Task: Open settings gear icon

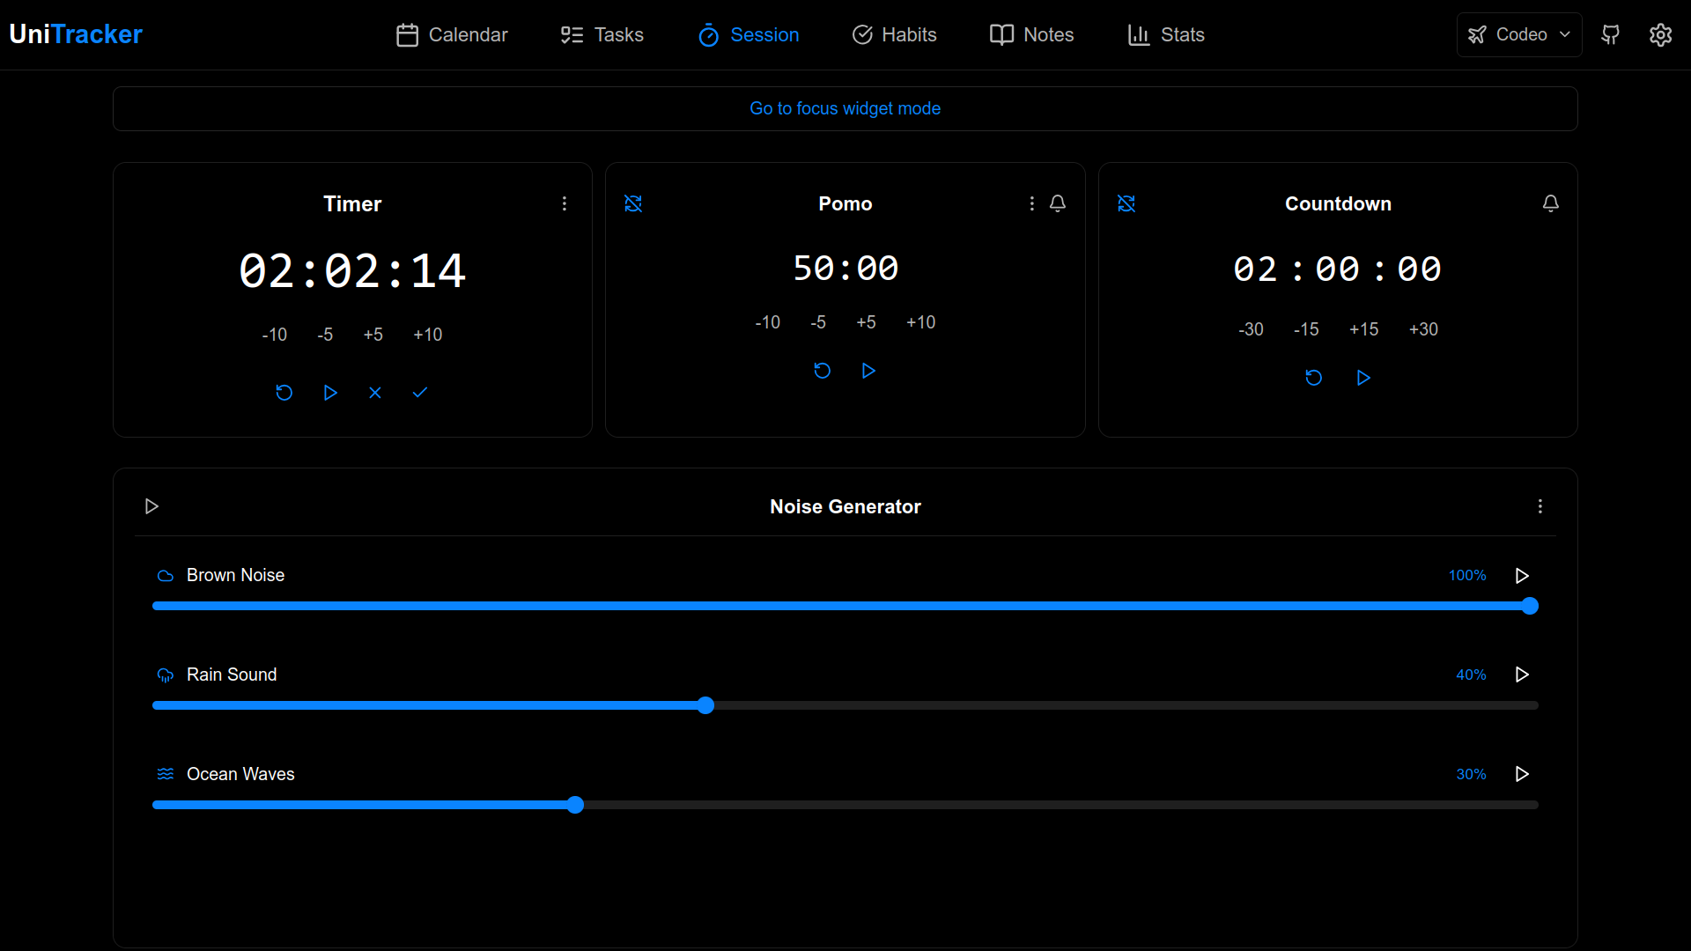Action: click(1660, 34)
